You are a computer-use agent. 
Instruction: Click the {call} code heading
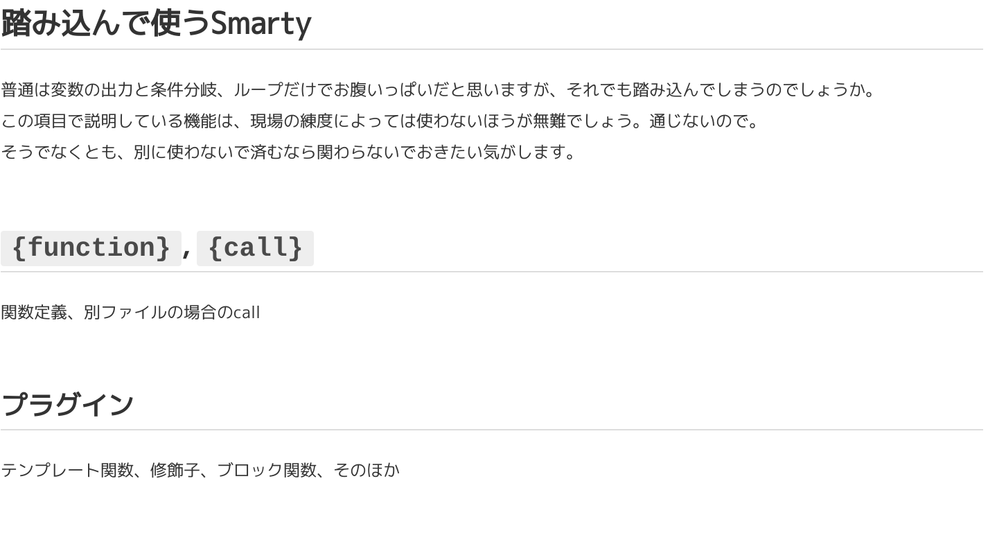point(255,248)
